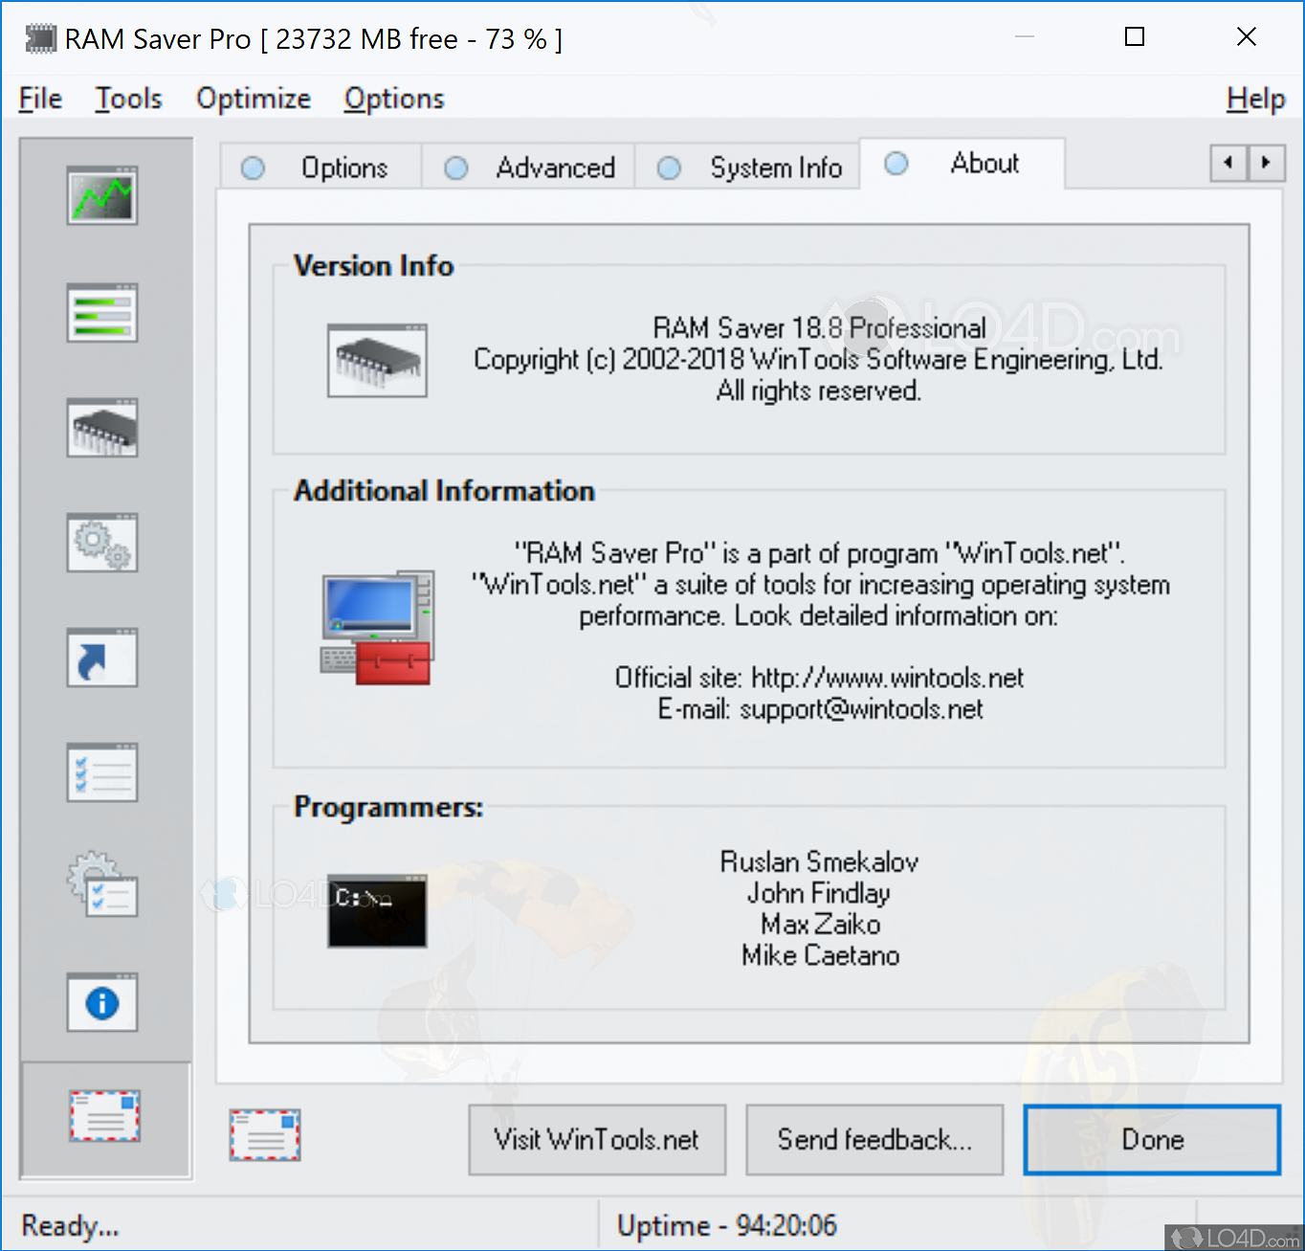Screen dimensions: 1305x1251
Task: Click the Visit WinTools.net button
Action: click(x=597, y=1139)
